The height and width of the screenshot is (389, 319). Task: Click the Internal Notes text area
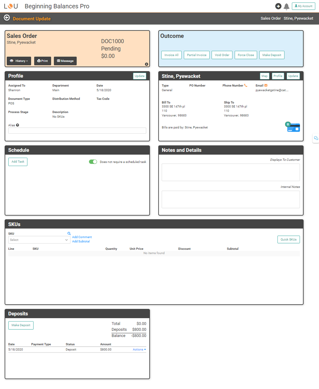231,199
